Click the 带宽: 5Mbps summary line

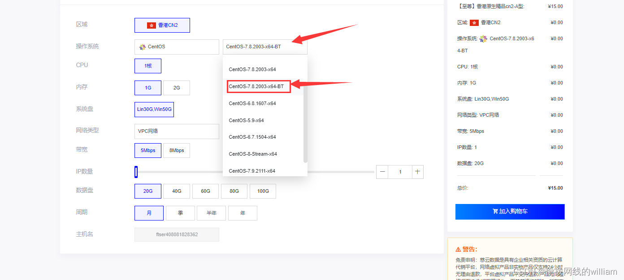click(x=471, y=131)
